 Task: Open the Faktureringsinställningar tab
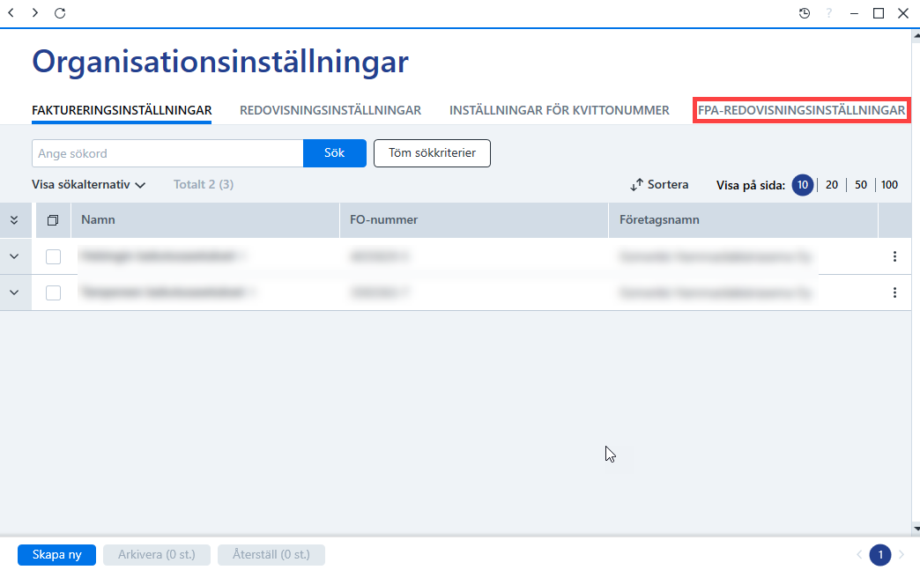[x=122, y=110]
